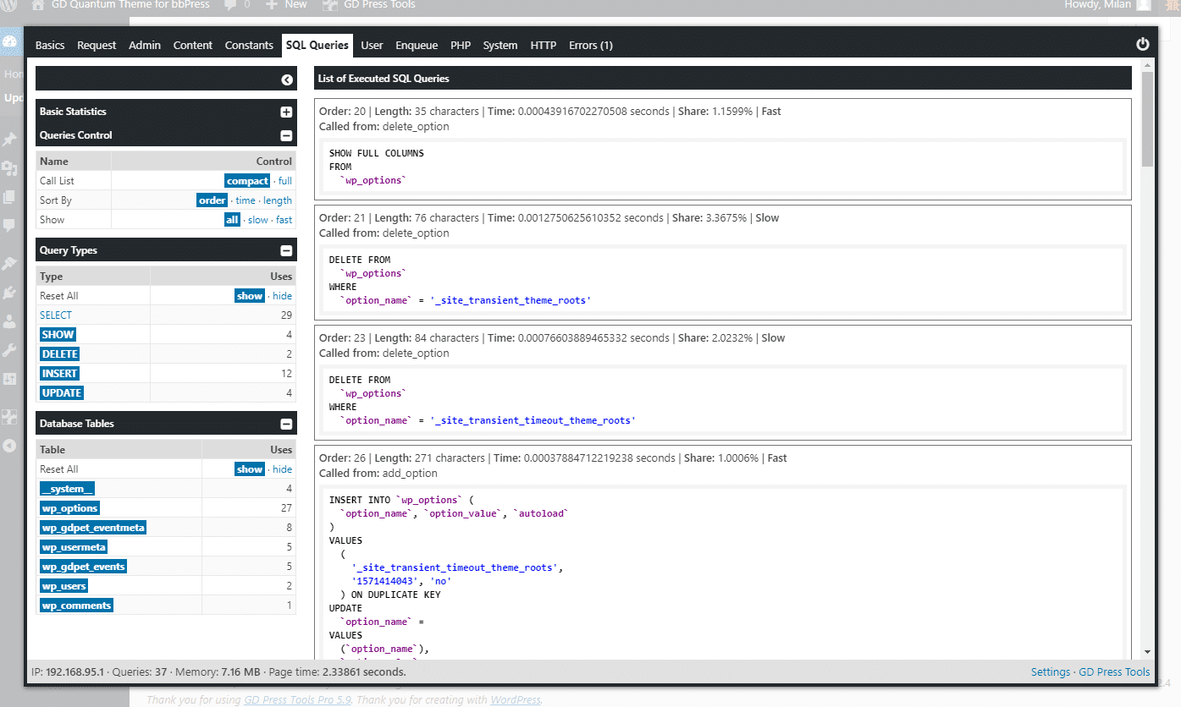Collapse the Database Tables panel
The image size is (1181, 707).
tap(286, 424)
